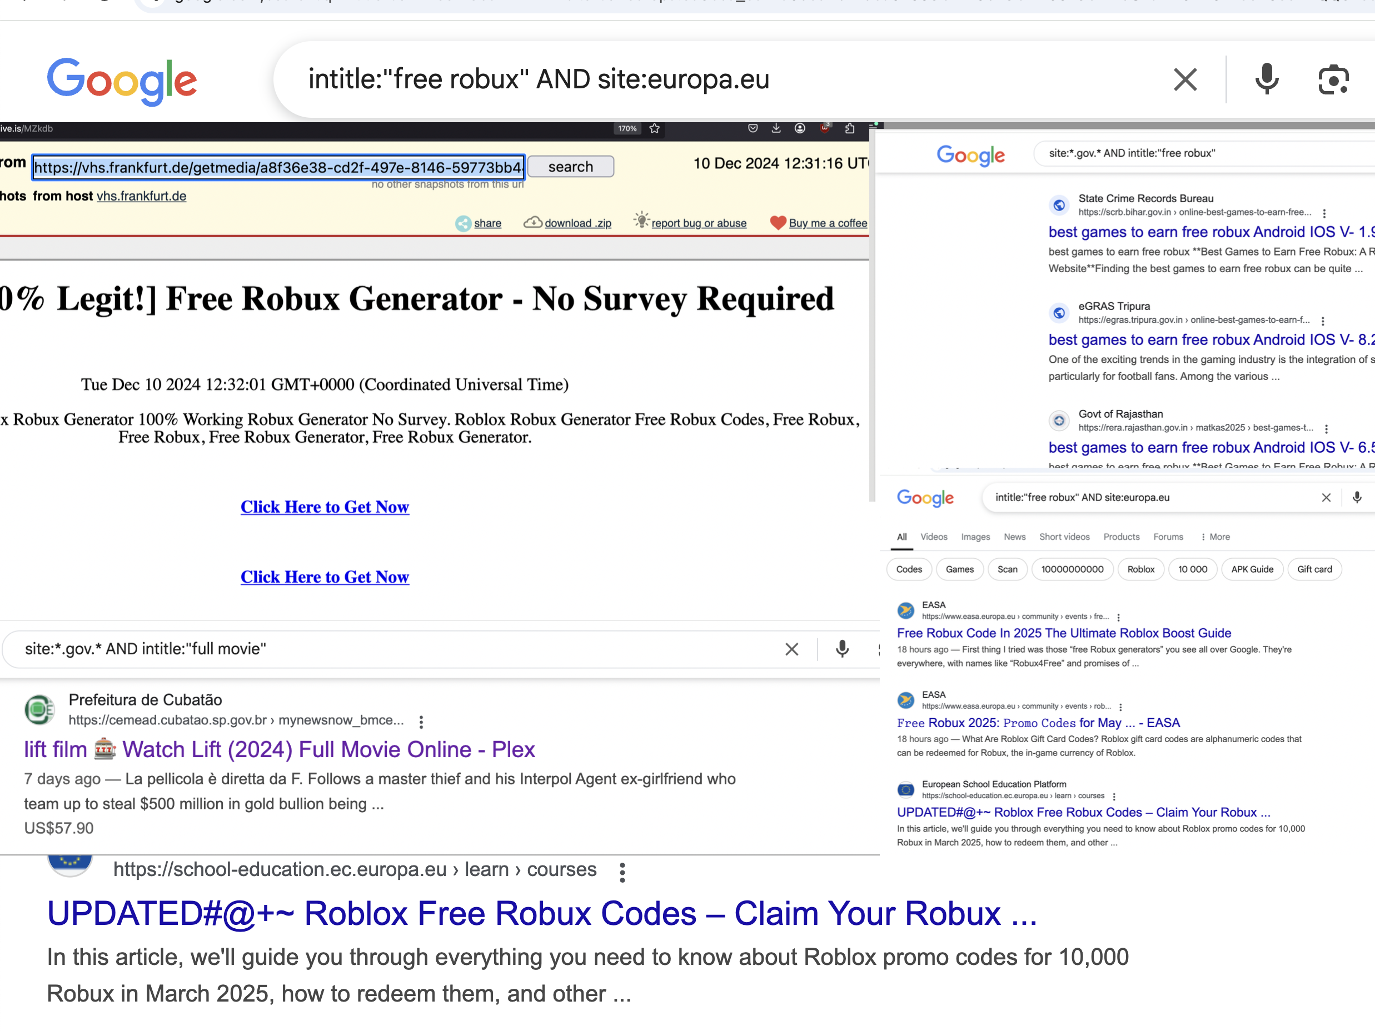Click the Buy me a coffee link
Screen dimensions: 1375x1031
coord(828,223)
